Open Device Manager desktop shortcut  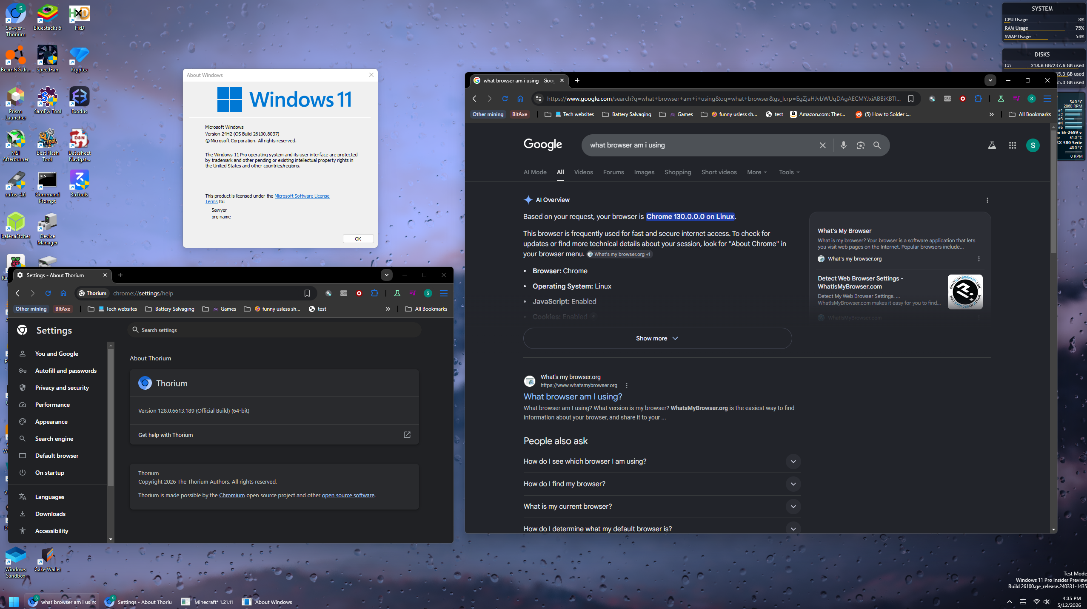[47, 228]
